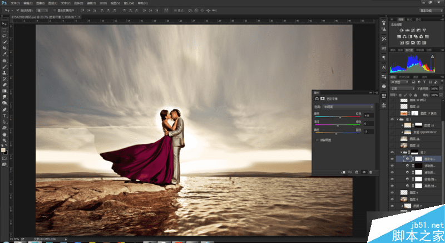The height and width of the screenshot is (243, 445).
Task: Open the 图像 menu
Action: tap(41, 3)
